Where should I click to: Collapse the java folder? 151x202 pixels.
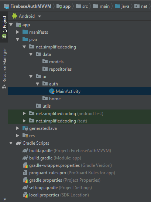pos(18,40)
